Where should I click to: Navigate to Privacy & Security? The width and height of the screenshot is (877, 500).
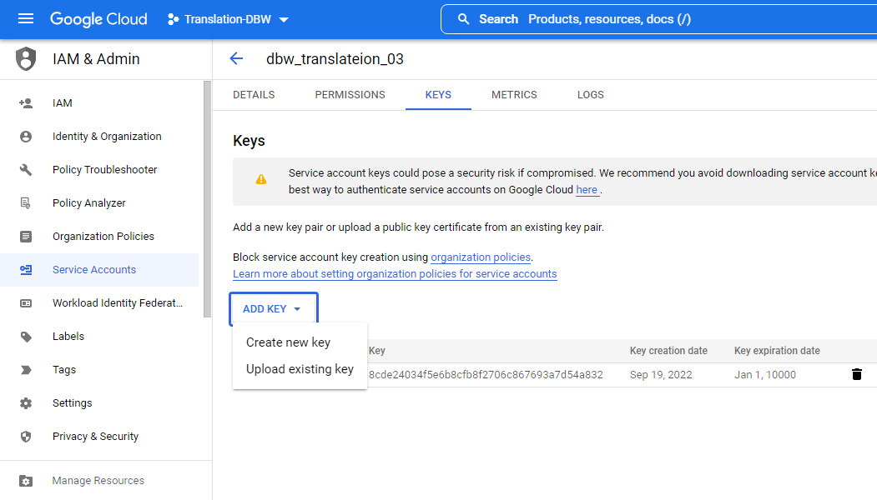[x=99, y=437]
